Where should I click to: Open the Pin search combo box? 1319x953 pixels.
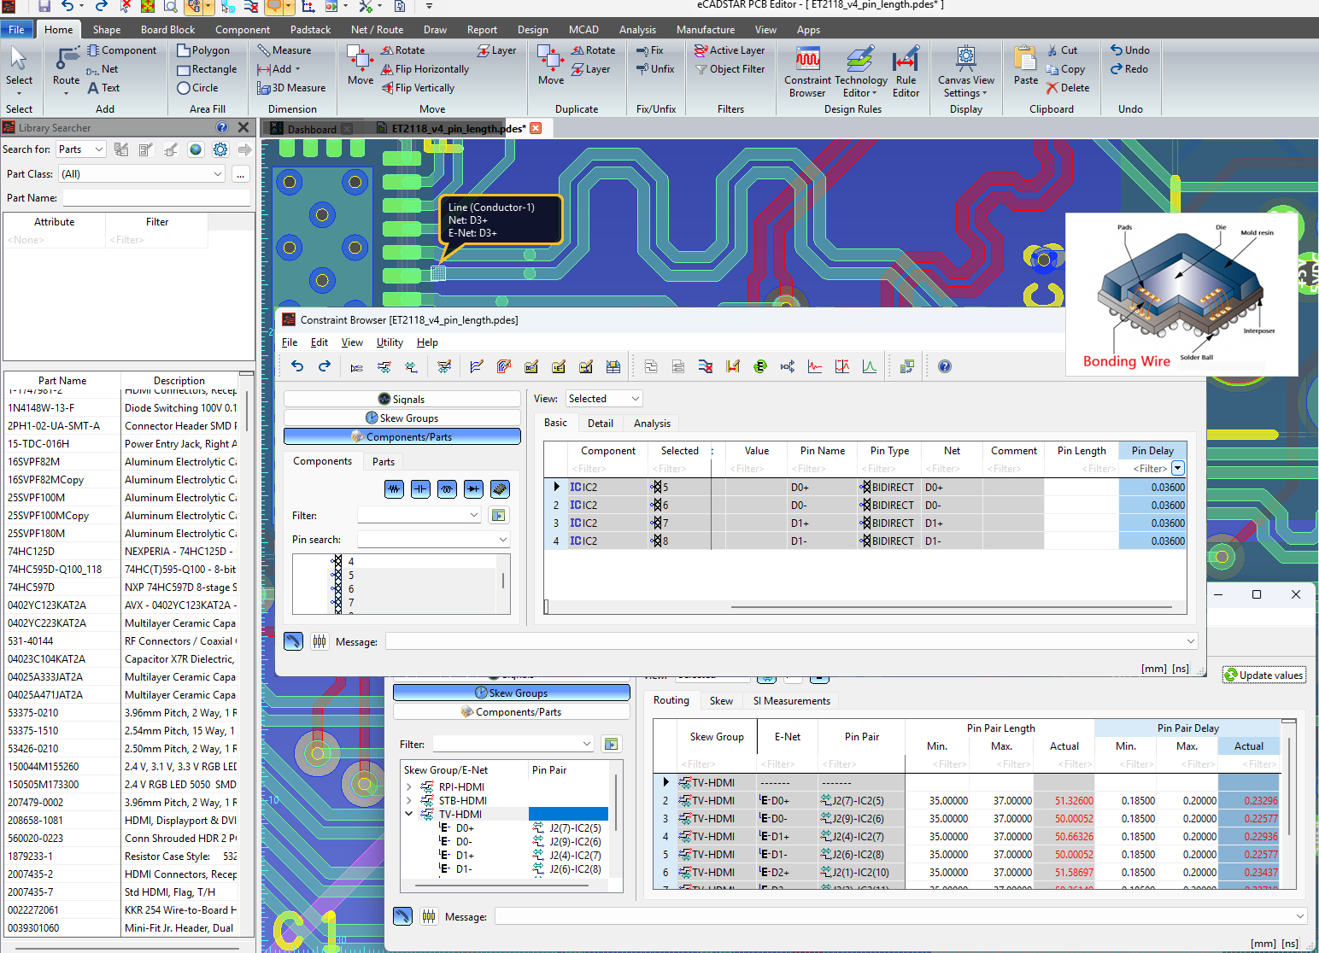[434, 540]
